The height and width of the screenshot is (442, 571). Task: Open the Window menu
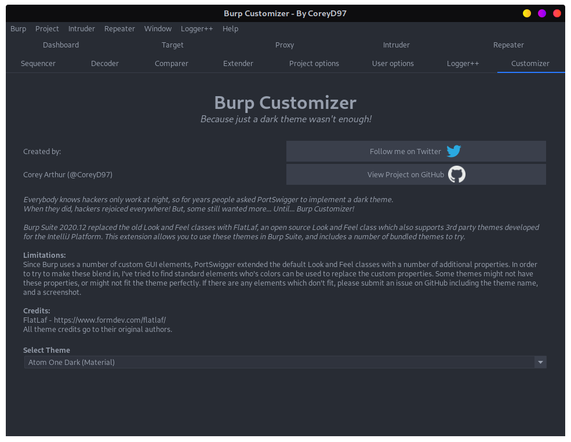point(158,29)
